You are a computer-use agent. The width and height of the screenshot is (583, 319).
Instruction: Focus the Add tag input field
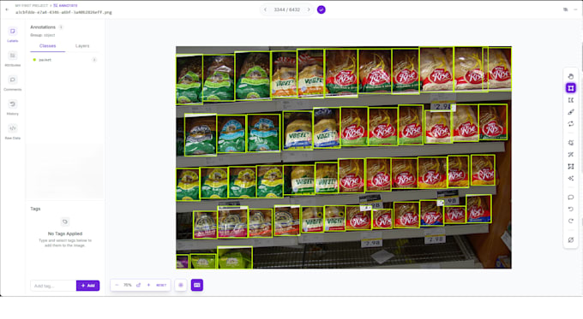pyautogui.click(x=53, y=286)
